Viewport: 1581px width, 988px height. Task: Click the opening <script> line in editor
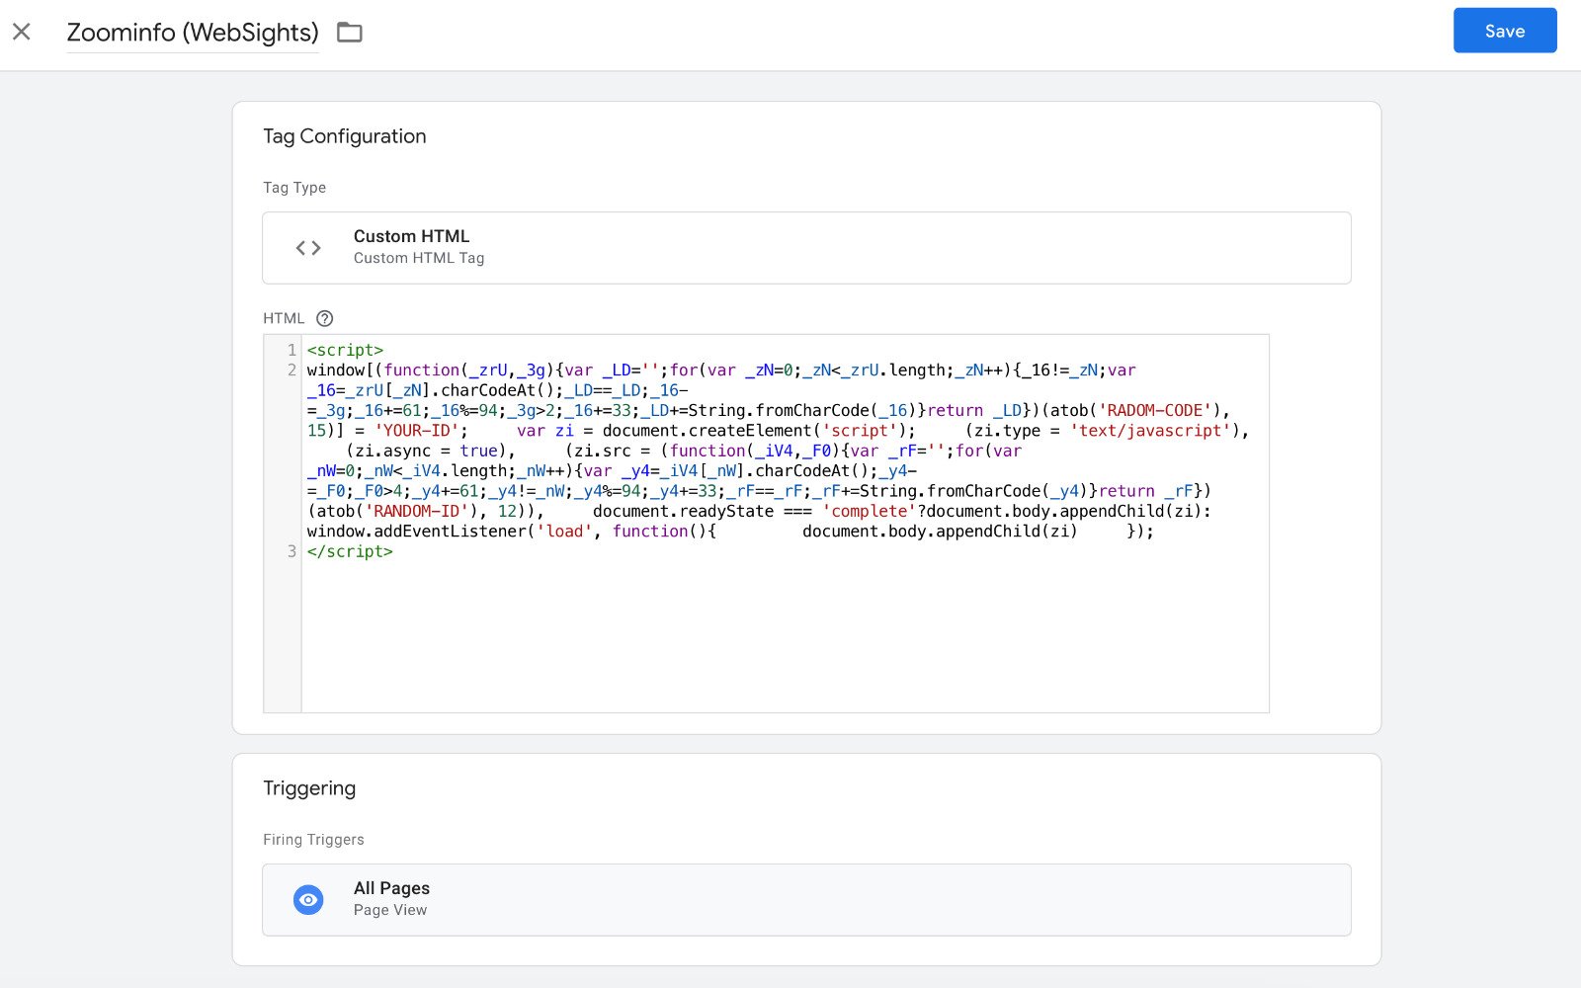345,350
